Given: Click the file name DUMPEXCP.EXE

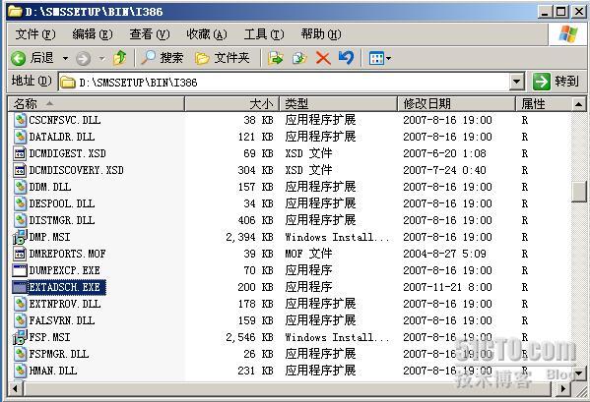Looking at the screenshot, I should [x=65, y=270].
